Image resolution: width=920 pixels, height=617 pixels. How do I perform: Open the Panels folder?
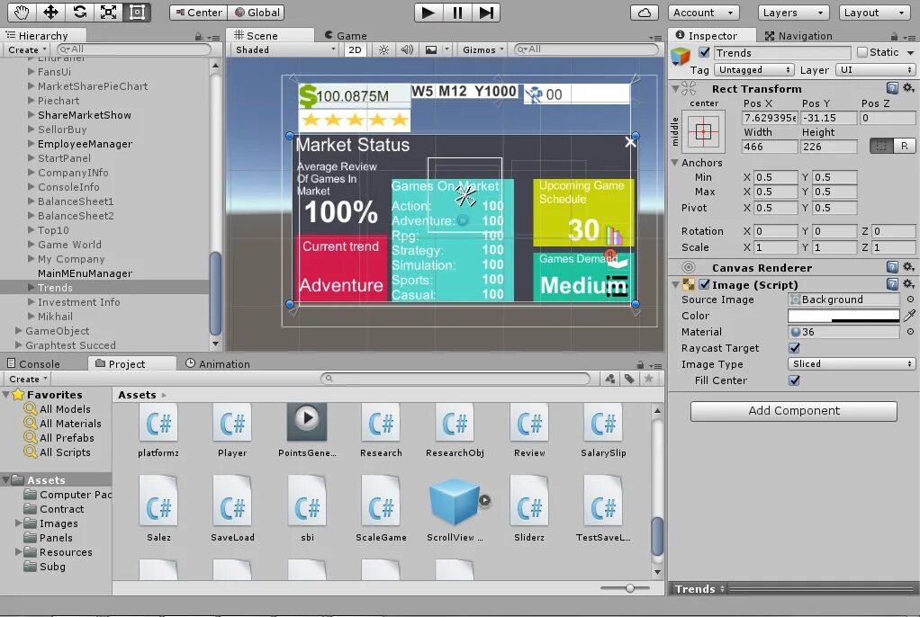(x=56, y=538)
